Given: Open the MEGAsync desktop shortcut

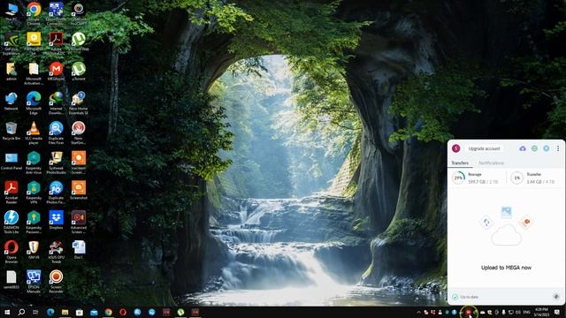Looking at the screenshot, I should click(56, 71).
